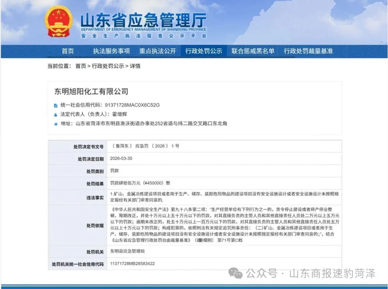Click the 安全生产执法信息公示平台 subtitle

tap(143, 36)
